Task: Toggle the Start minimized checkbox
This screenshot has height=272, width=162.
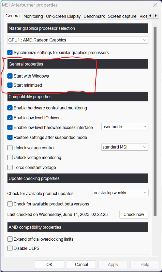Action: [10, 85]
